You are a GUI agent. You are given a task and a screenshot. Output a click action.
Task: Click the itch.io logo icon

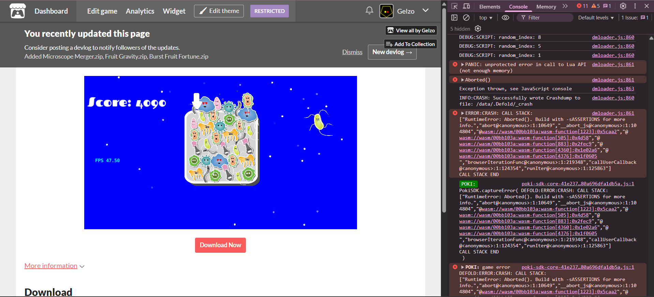click(x=17, y=11)
